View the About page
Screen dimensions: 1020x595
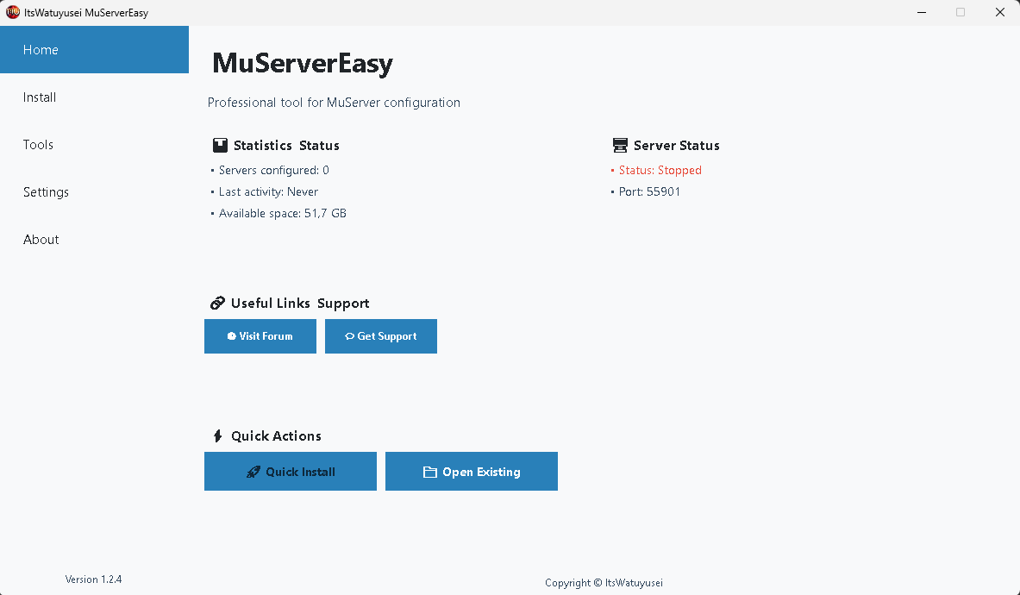pos(41,239)
